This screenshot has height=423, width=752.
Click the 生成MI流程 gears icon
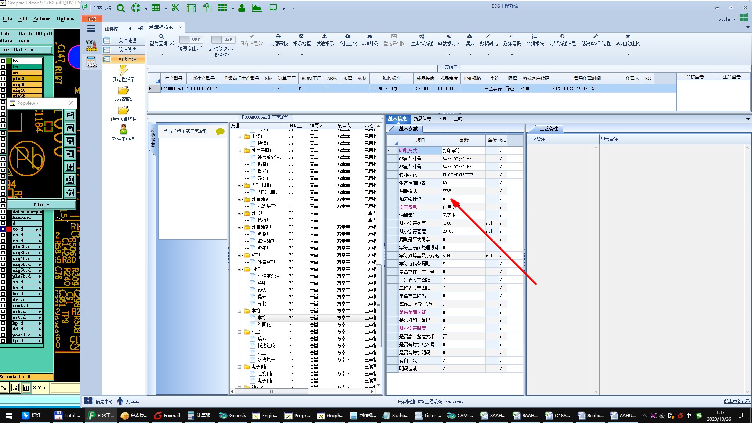click(x=422, y=36)
